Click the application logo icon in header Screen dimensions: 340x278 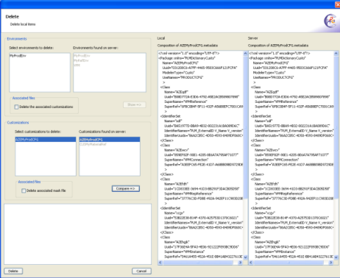click(330, 21)
